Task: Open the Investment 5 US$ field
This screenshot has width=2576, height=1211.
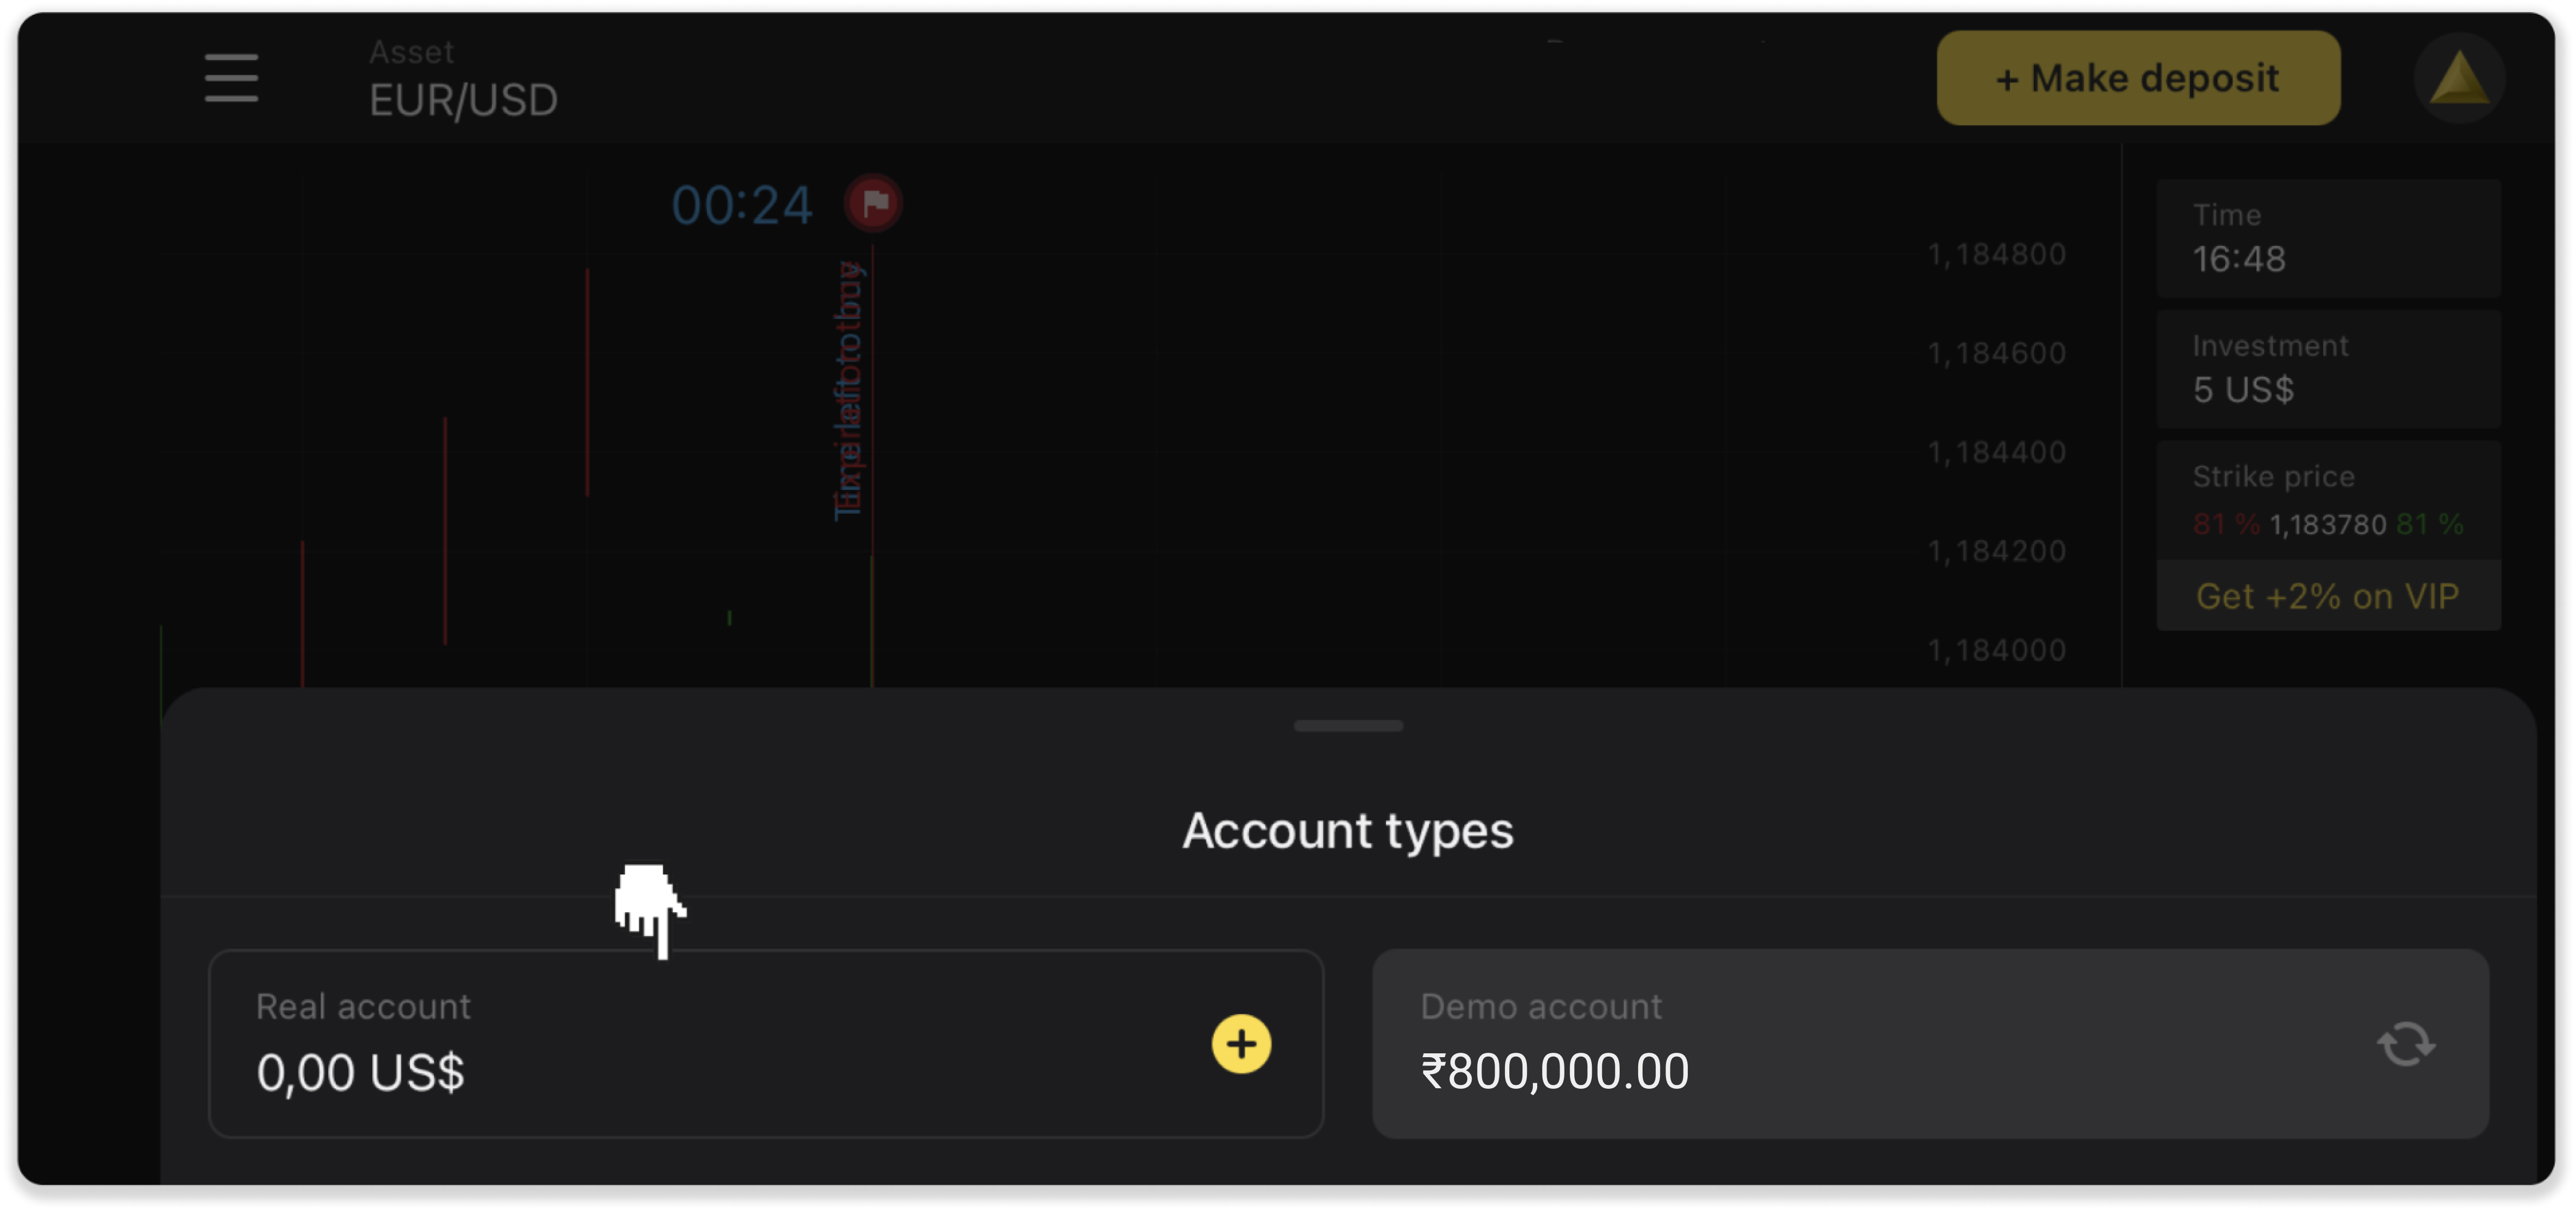Action: coord(2328,370)
